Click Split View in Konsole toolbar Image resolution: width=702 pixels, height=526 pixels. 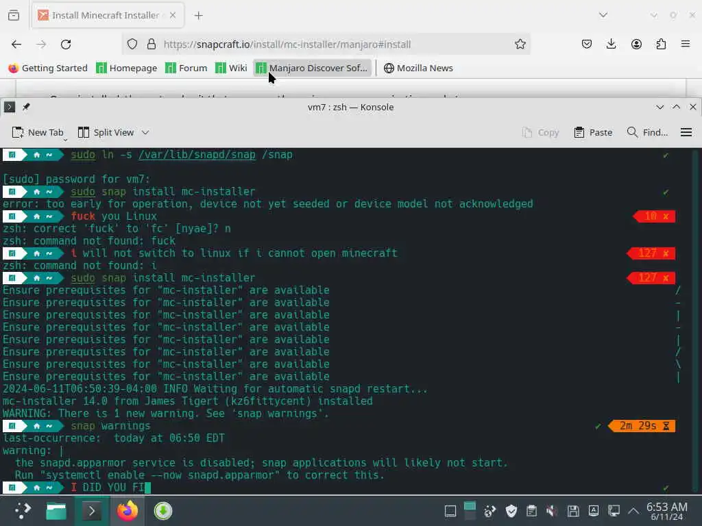click(x=106, y=132)
